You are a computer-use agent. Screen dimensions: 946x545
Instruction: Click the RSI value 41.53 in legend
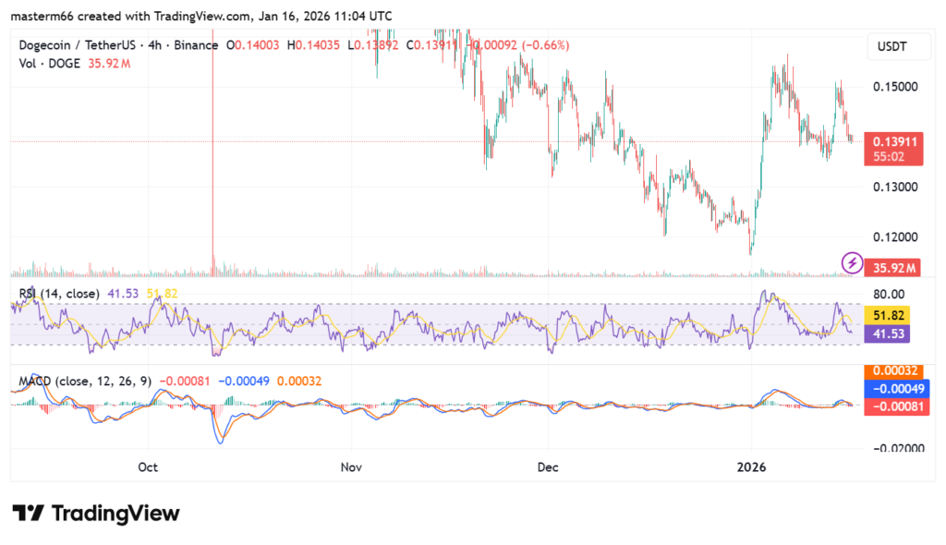point(123,294)
